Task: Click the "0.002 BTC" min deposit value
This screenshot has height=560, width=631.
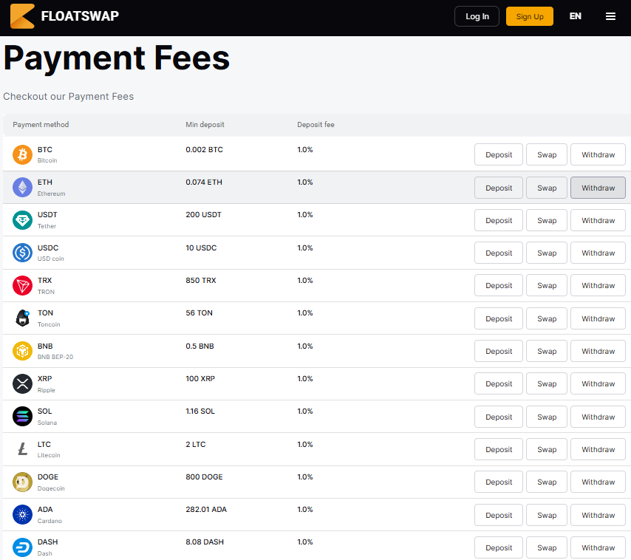Action: [x=204, y=150]
